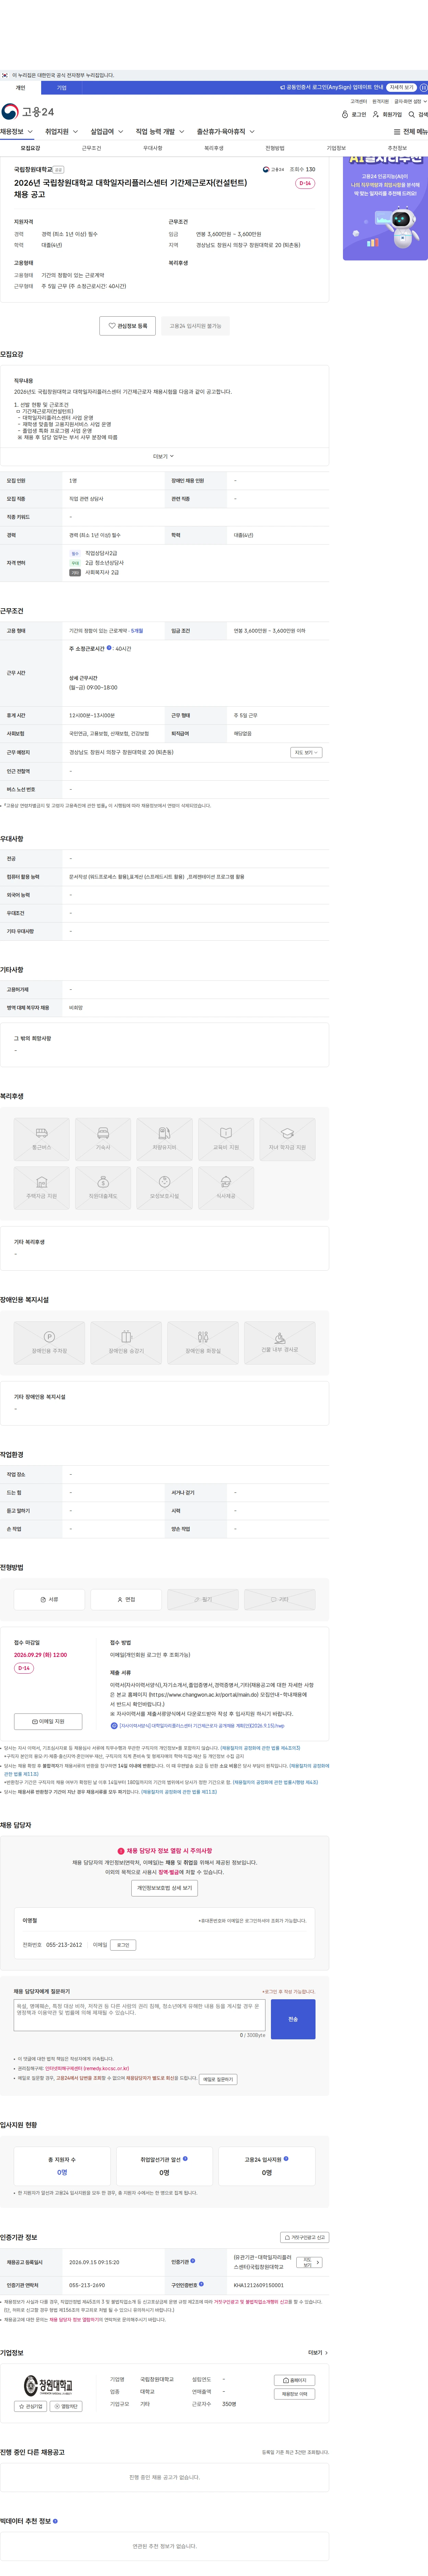Viewport: 428px width, 2576px height.
Task: Click the 차량유지비 welfare icon
Action: tap(164, 1139)
